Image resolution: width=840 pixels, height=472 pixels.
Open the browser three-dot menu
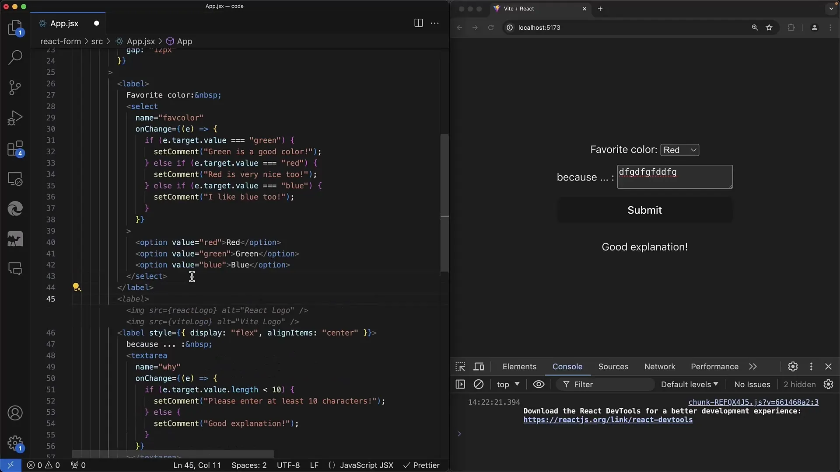[830, 28]
